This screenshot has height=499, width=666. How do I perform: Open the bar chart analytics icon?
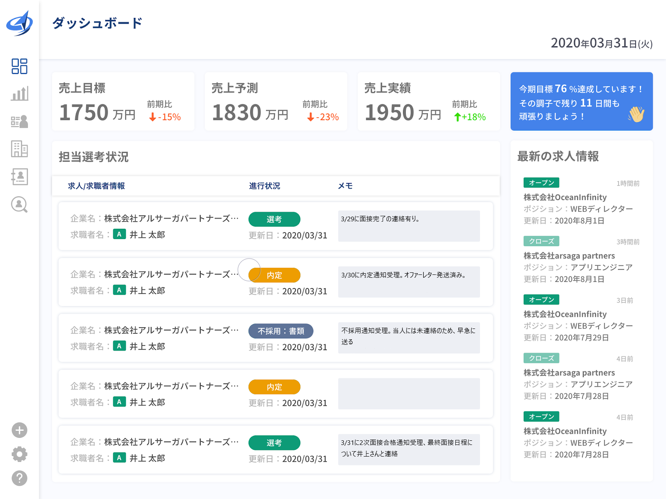(x=20, y=94)
